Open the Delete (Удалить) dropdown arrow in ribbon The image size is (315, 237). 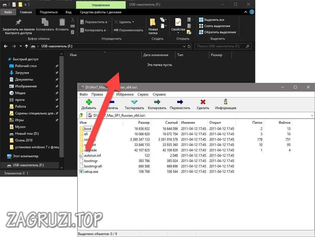click(x=133, y=22)
